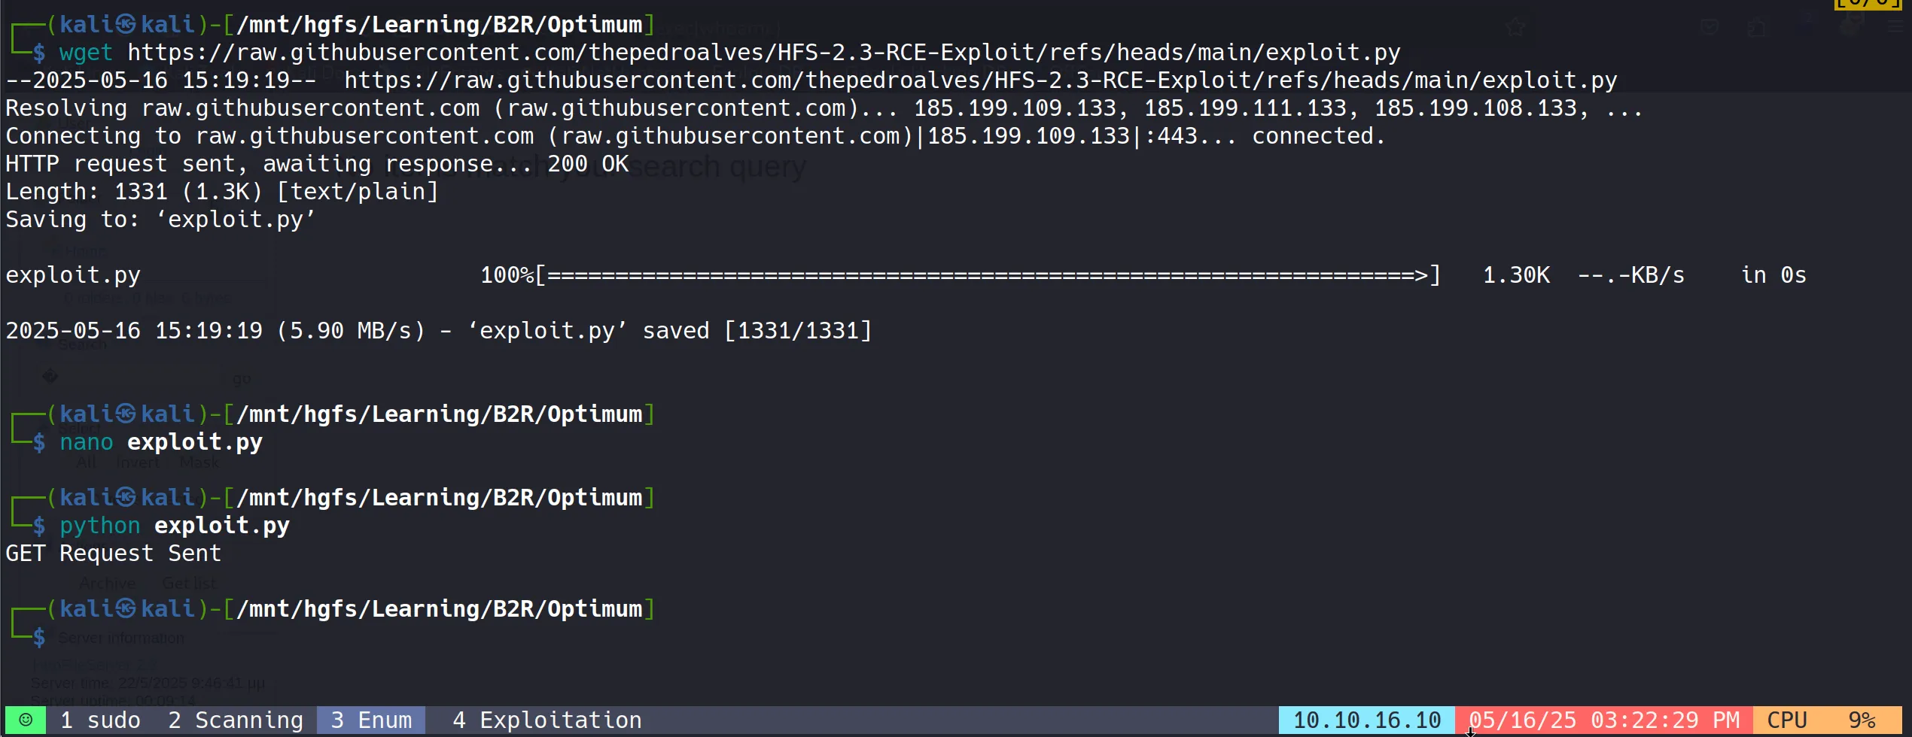Click the Kali logo in the python prompt

pos(126,498)
